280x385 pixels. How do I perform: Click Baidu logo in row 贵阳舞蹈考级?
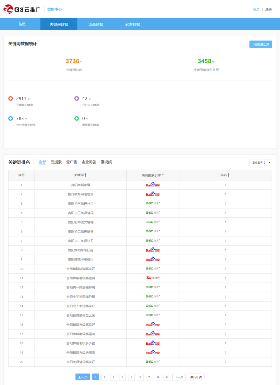coord(153,185)
